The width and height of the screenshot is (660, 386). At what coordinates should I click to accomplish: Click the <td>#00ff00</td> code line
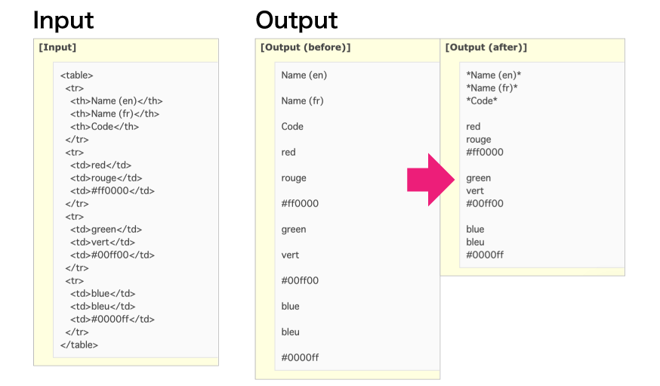pos(113,255)
